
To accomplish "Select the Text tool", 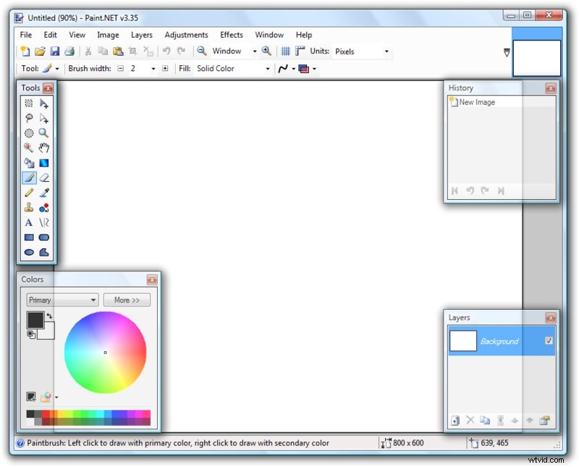I will [x=29, y=222].
